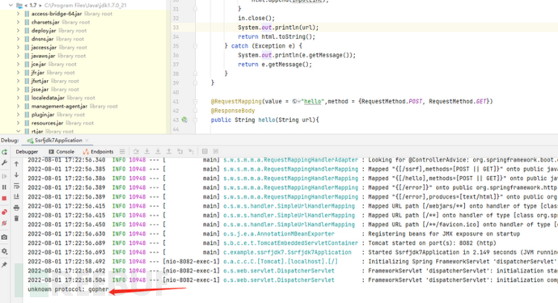Collapse the rt.jar tree node

(18, 131)
